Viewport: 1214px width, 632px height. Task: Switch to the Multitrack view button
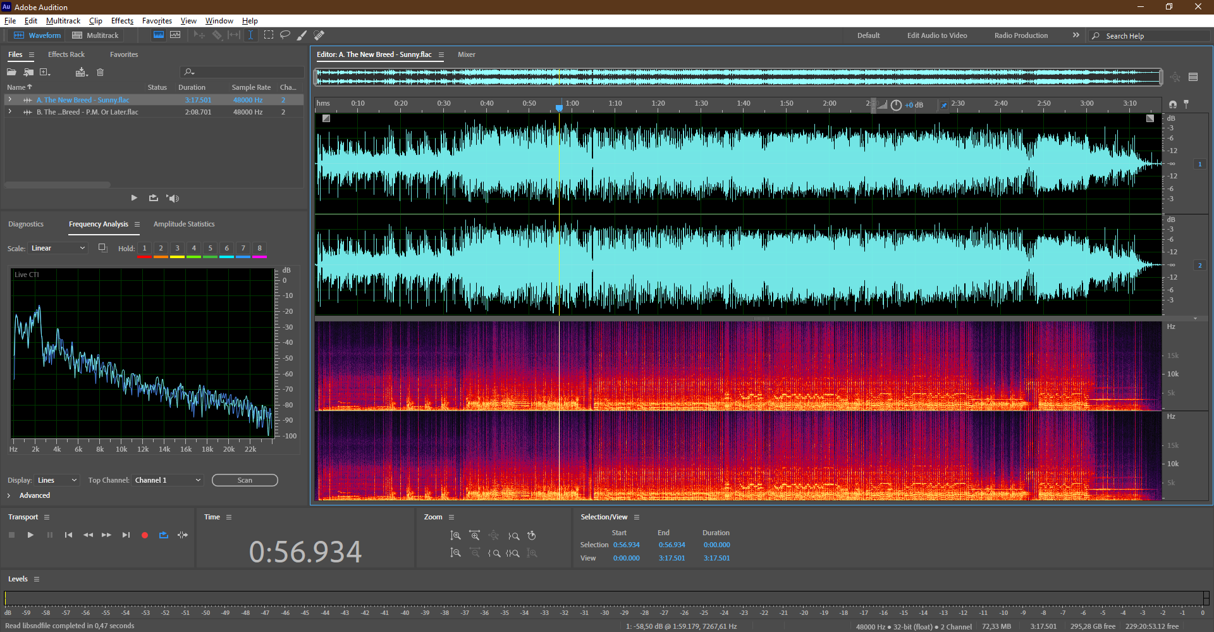click(x=95, y=35)
